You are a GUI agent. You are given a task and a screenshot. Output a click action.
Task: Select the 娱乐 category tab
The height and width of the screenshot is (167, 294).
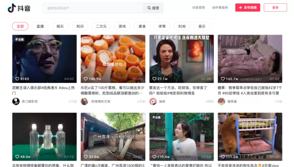(x=60, y=26)
